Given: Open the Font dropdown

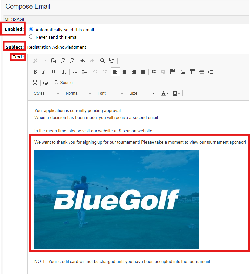Looking at the screenshot, I should click(110, 93).
